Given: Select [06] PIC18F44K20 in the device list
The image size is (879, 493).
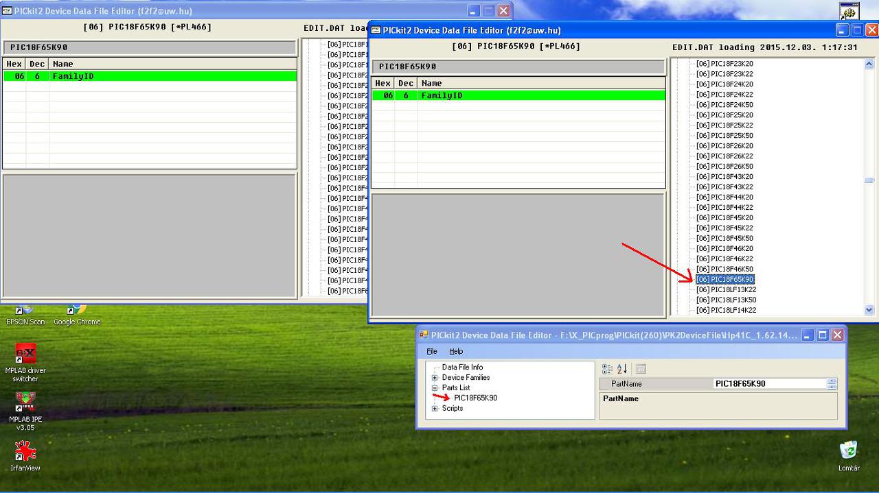Looking at the screenshot, I should tap(724, 197).
